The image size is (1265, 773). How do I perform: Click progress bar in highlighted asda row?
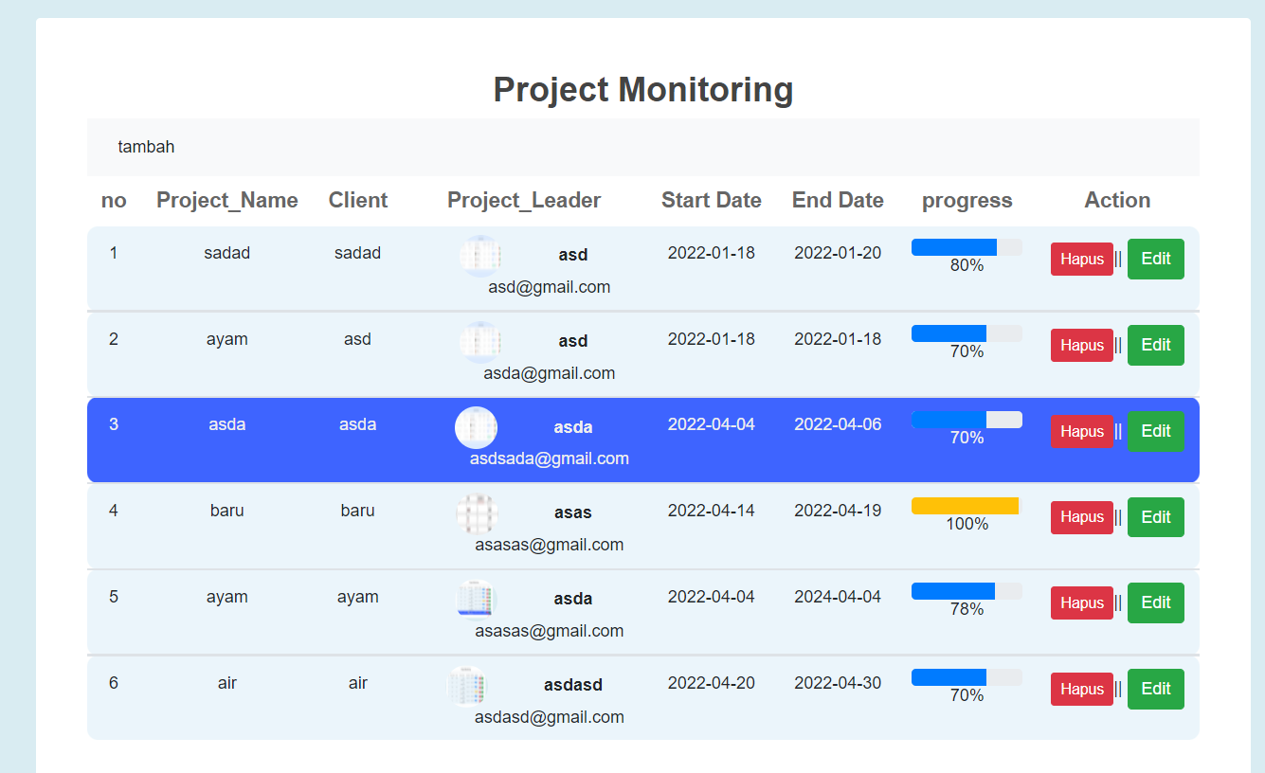click(x=967, y=420)
